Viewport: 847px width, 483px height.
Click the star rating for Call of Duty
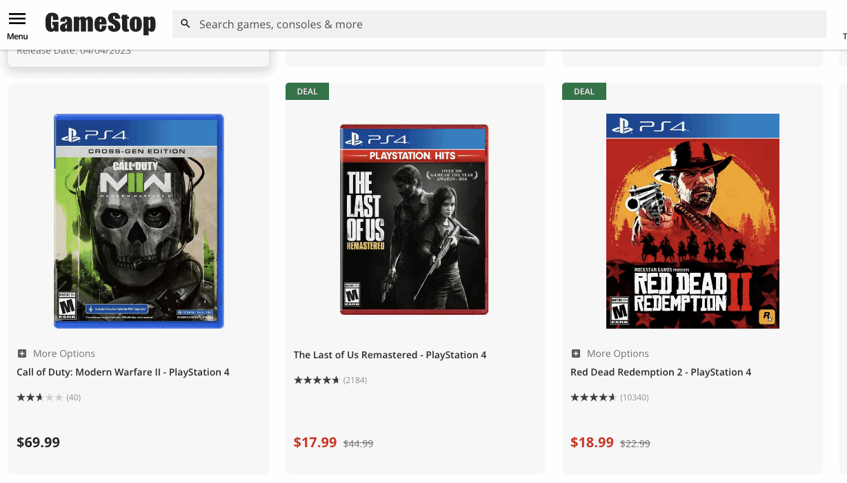click(39, 397)
